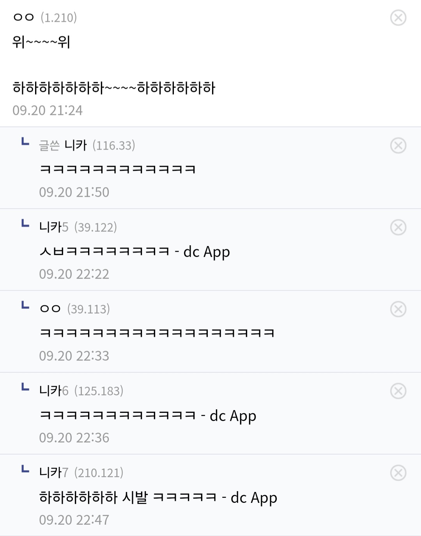The width and height of the screenshot is (421, 536).
Task: Open the profile of nickname 니카6
Action: pos(54,391)
